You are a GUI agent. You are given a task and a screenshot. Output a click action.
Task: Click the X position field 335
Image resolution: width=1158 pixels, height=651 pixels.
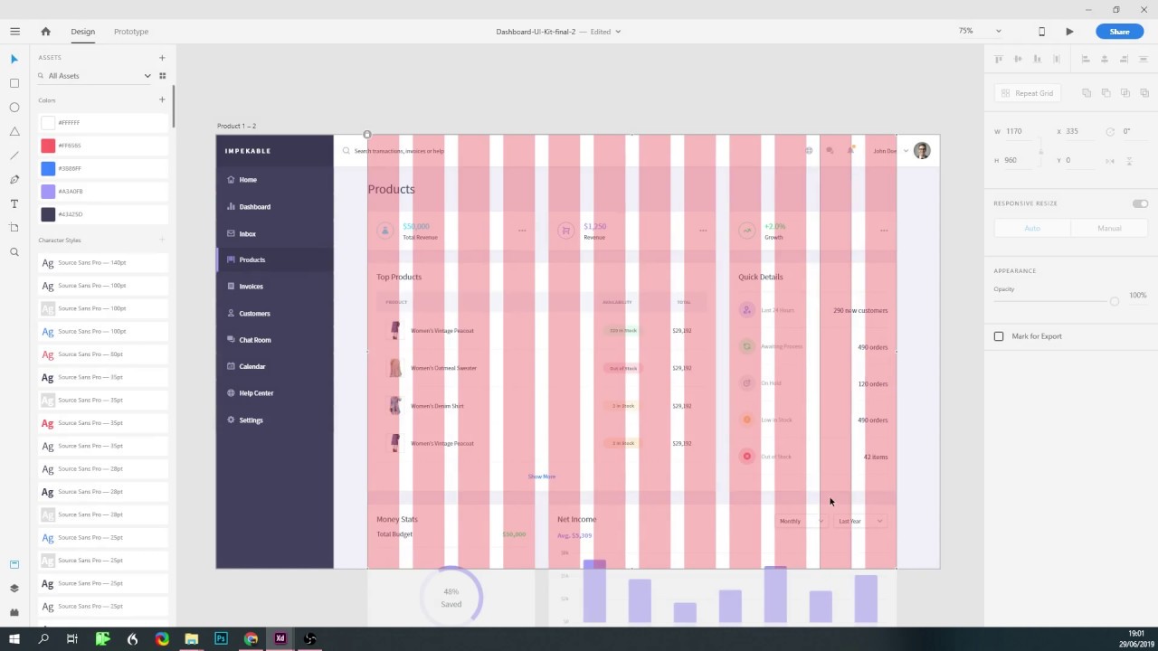[1078, 131]
